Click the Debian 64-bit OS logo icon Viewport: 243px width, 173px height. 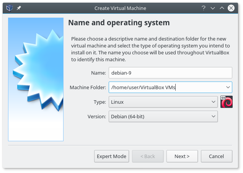[226, 102]
